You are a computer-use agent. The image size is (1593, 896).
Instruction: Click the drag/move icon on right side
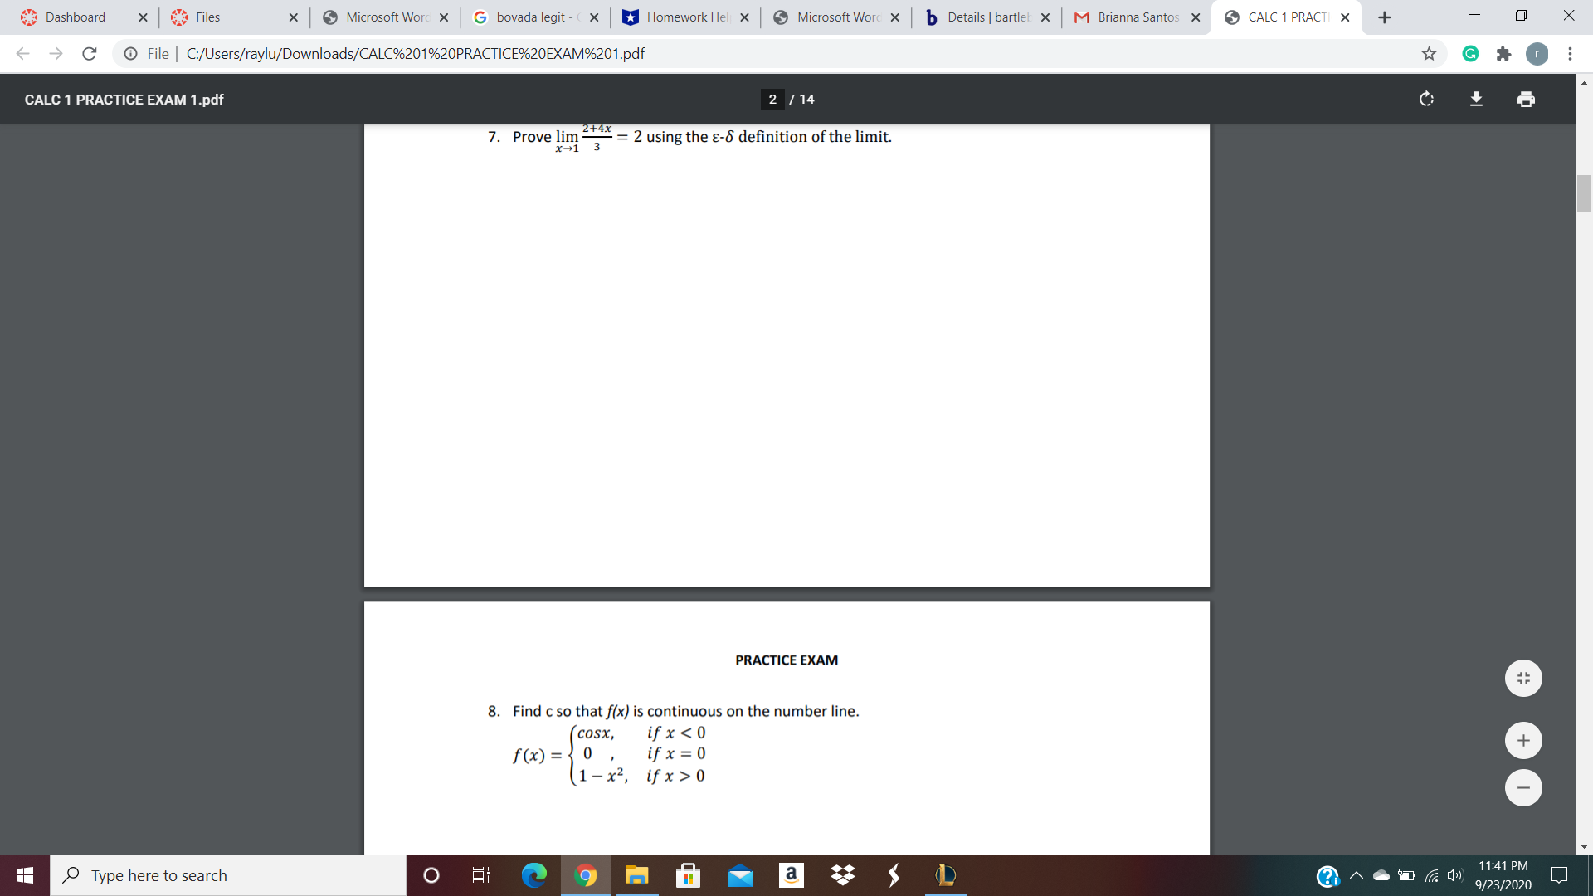point(1524,679)
